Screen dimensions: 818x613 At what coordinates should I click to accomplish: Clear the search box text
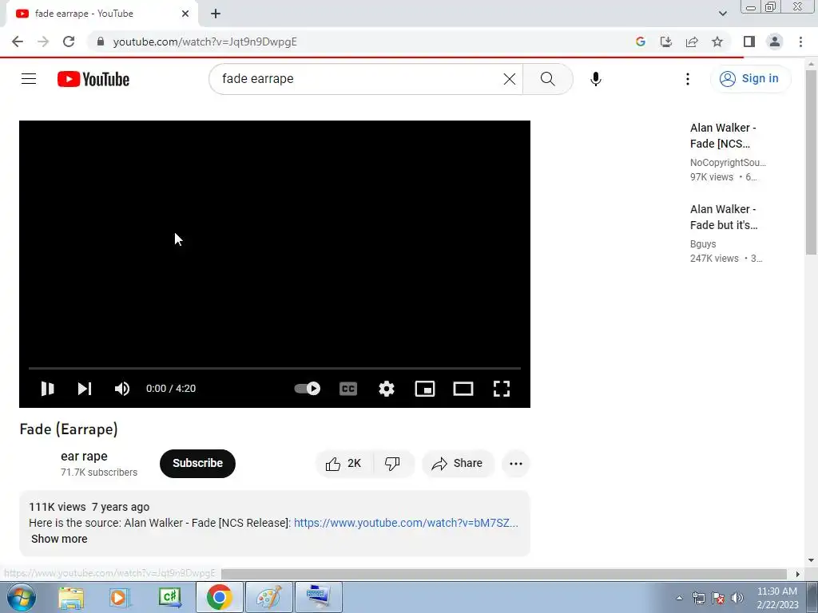tap(509, 79)
